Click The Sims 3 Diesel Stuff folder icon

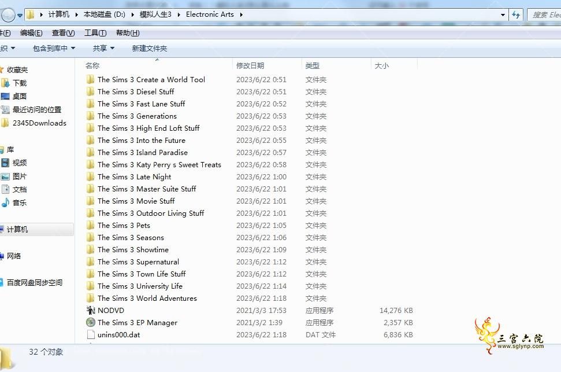pos(91,91)
